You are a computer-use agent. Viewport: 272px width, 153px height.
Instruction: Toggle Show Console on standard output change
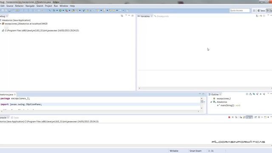pyautogui.click(x=247, y=117)
